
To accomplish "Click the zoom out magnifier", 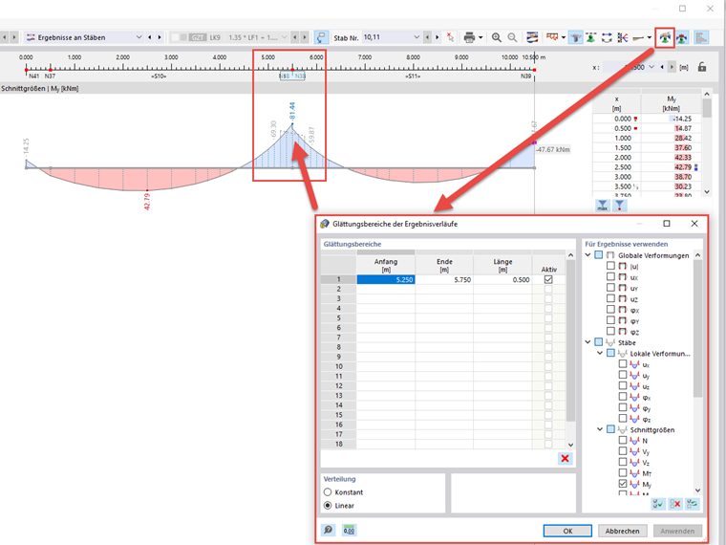I will 512,37.
